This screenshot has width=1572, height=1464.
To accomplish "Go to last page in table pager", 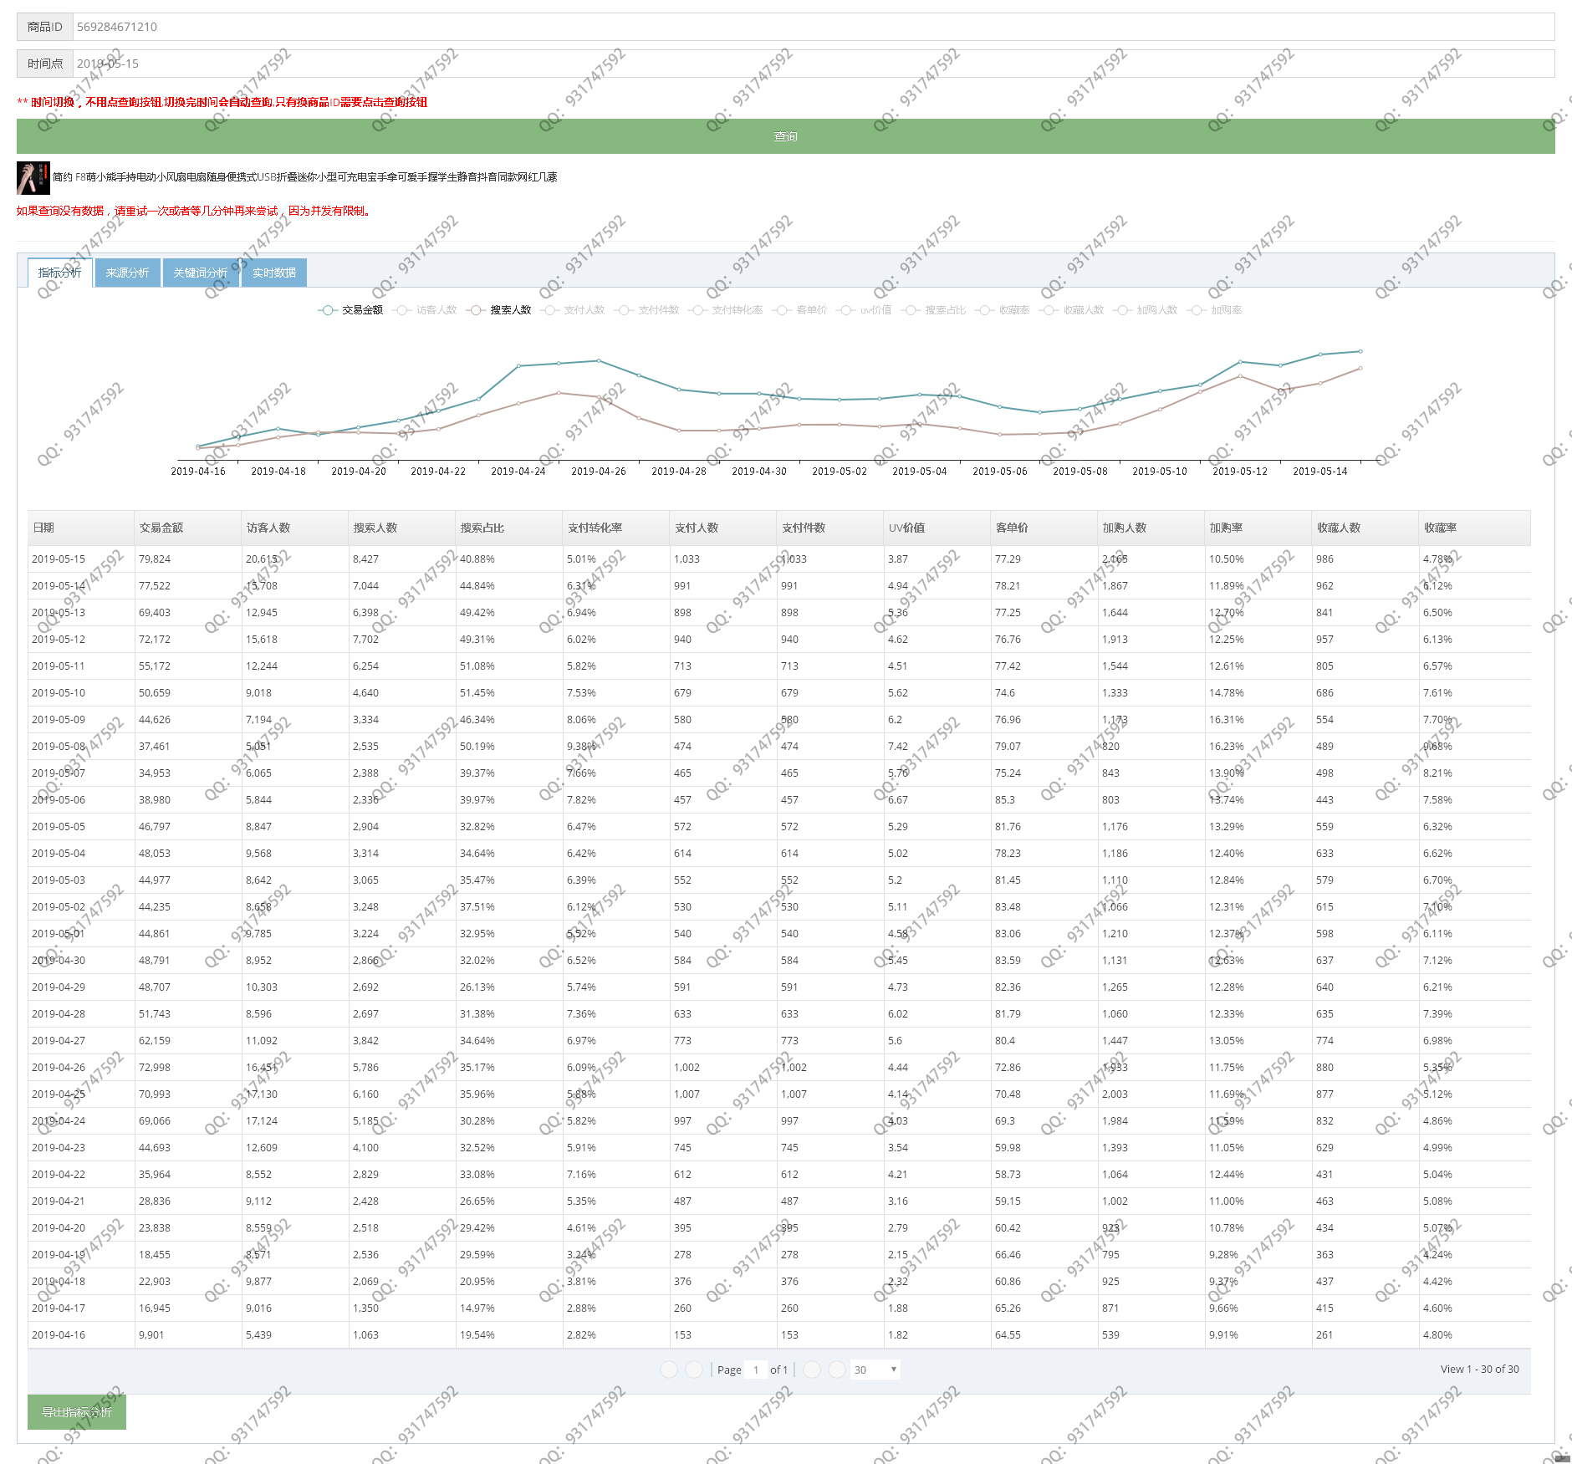I will pos(837,1370).
